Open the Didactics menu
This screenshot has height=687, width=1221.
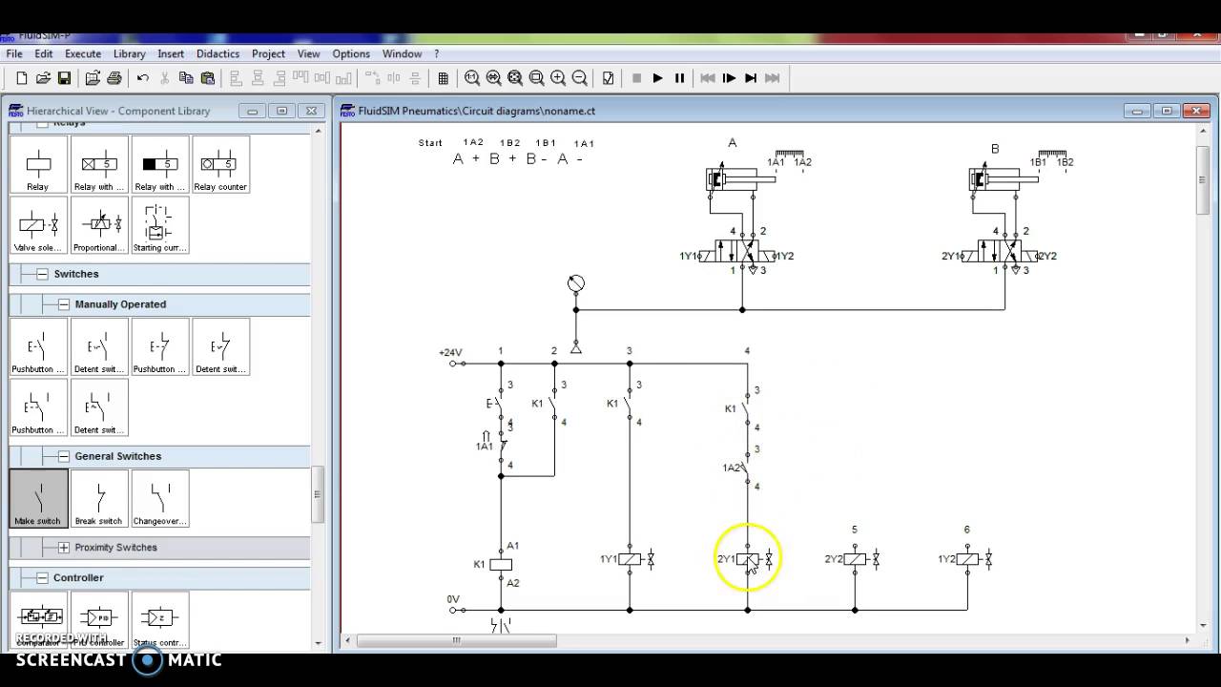tap(217, 54)
